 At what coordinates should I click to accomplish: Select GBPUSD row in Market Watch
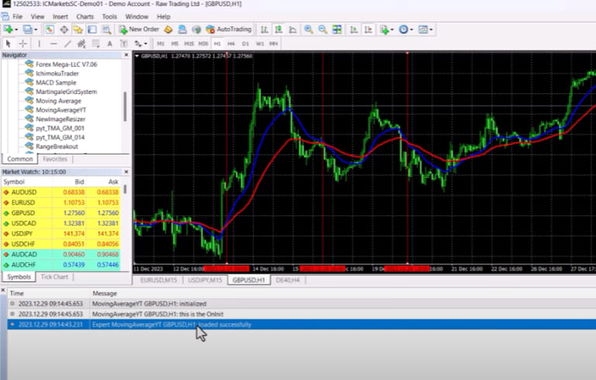pyautogui.click(x=23, y=212)
